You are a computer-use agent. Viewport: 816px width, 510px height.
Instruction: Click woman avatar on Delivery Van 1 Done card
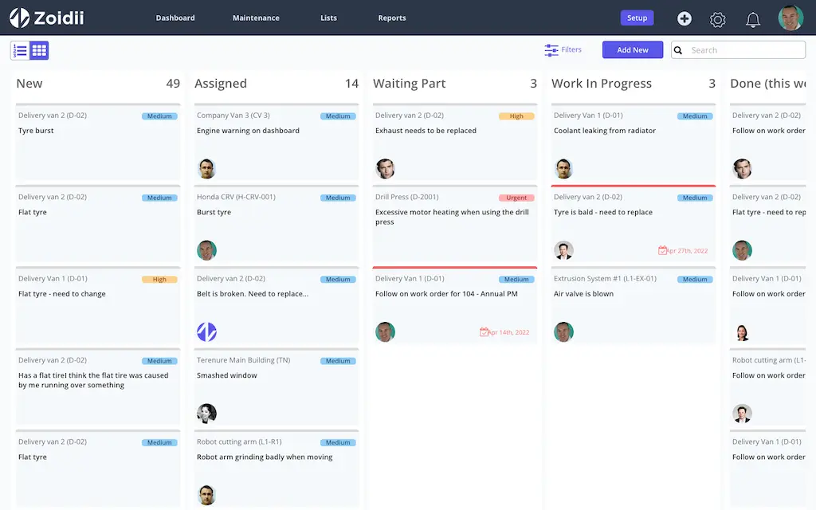coord(742,331)
